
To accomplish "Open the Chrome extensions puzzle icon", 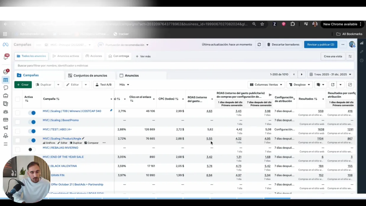I will pos(293,24).
